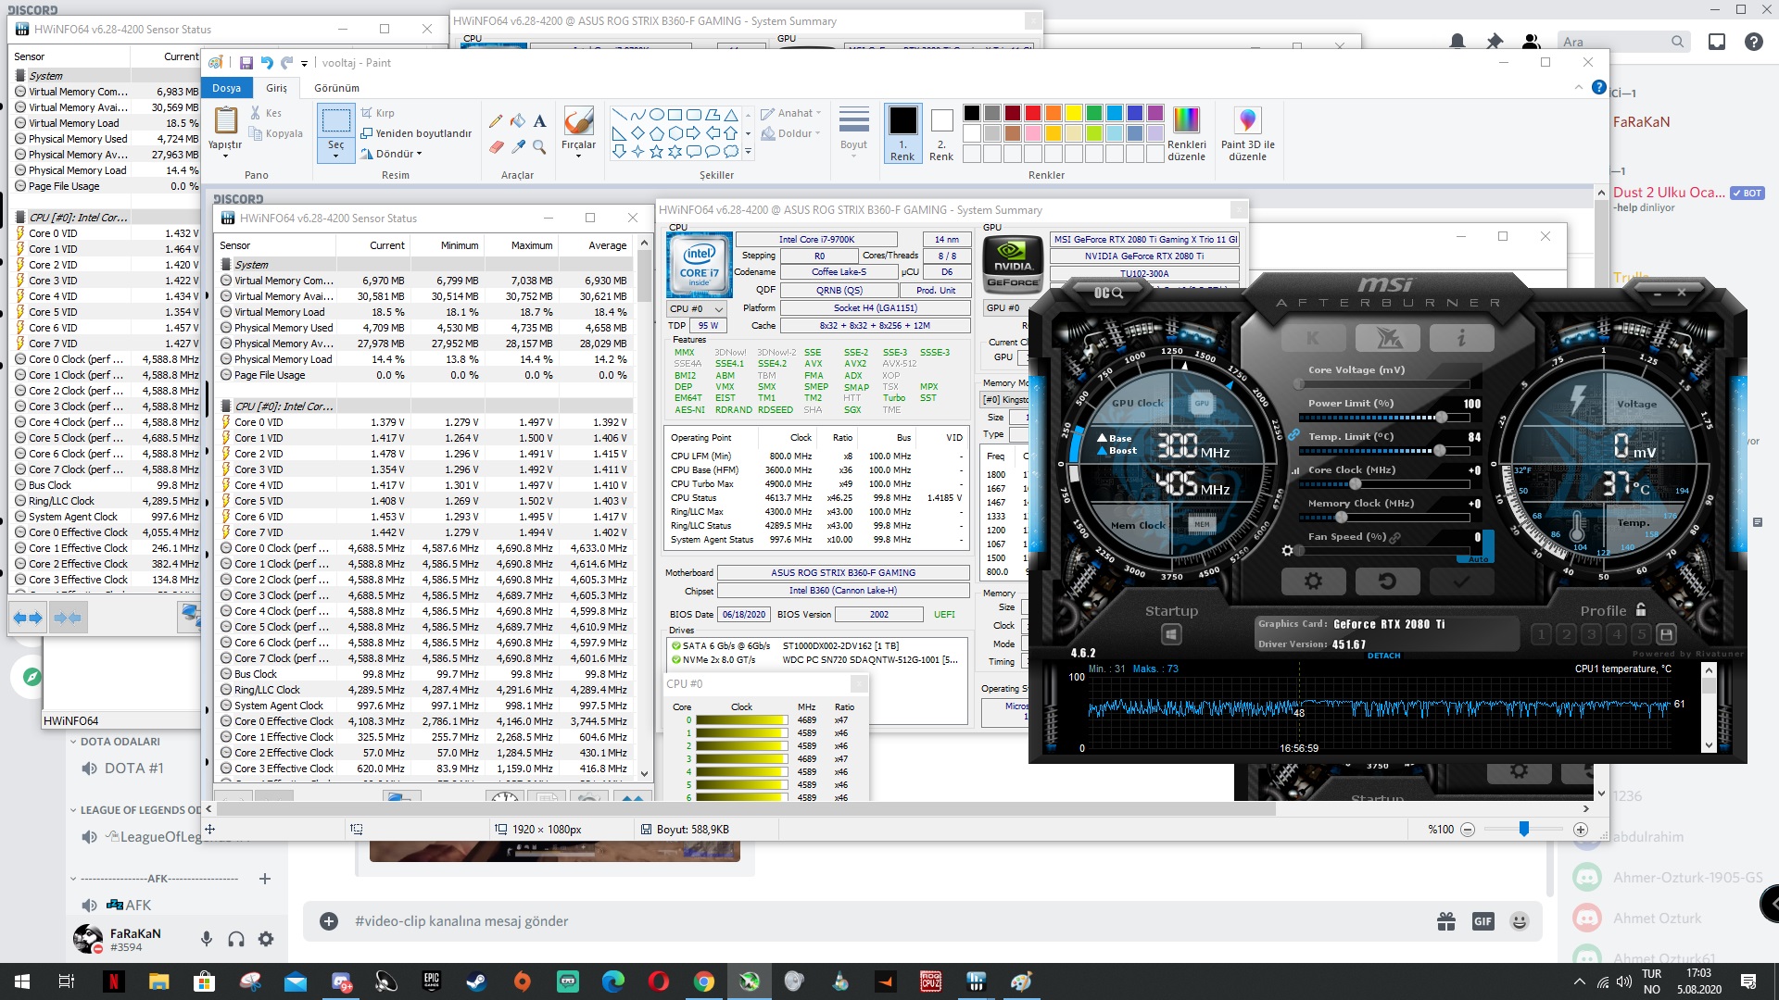Switch to Görünüm ribbon tab

click(x=336, y=88)
